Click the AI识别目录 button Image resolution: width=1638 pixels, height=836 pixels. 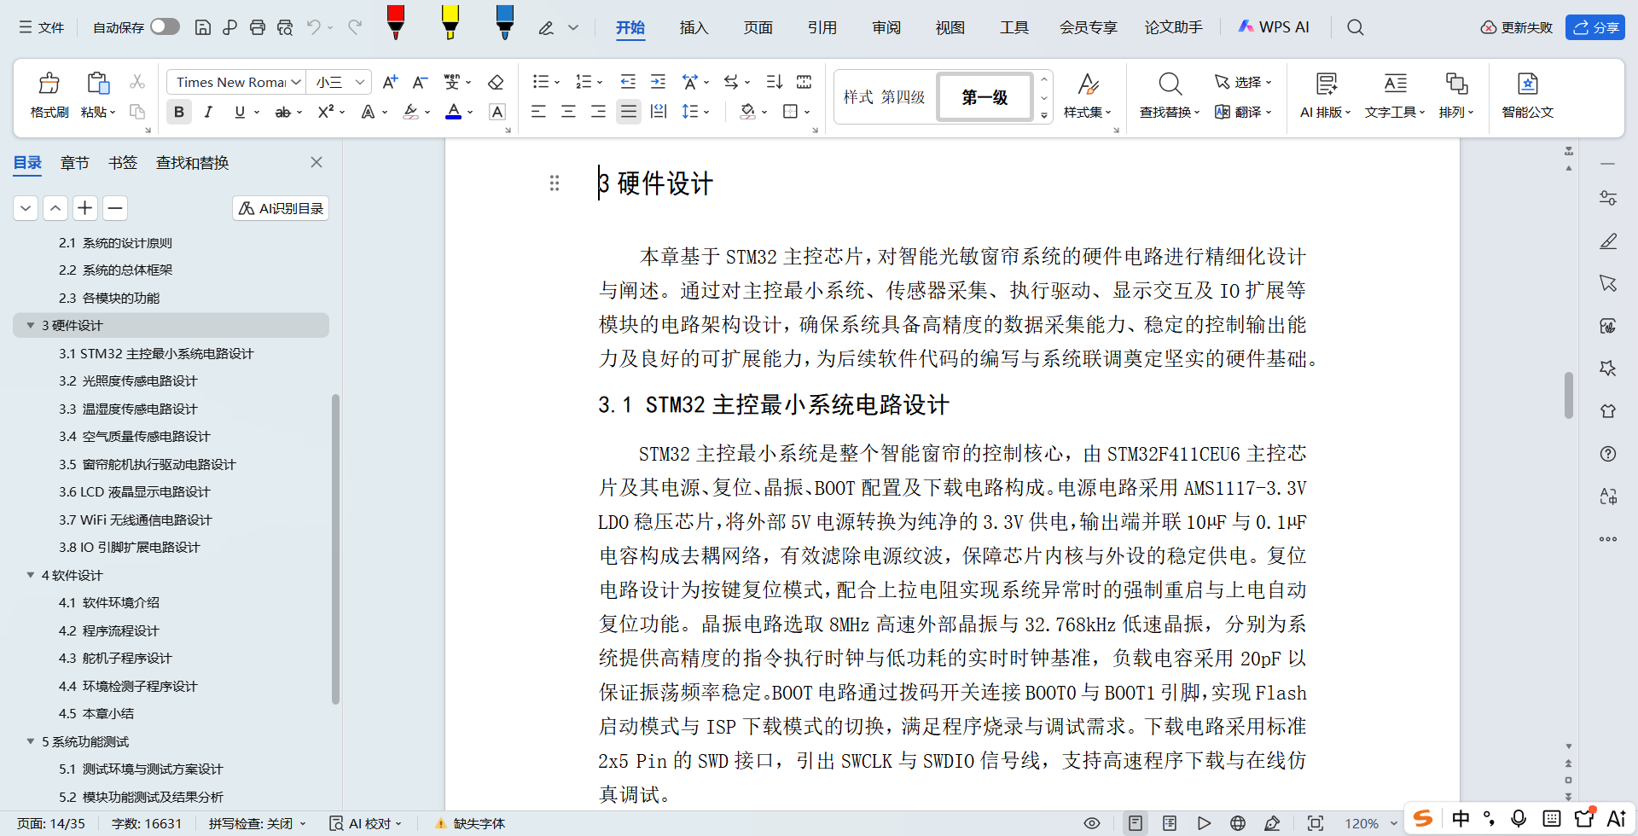coord(281,208)
